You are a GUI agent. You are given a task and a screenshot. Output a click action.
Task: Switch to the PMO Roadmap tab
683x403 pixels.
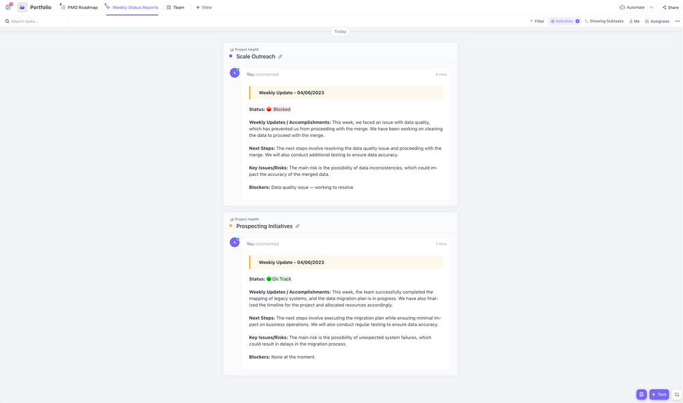tap(79, 8)
